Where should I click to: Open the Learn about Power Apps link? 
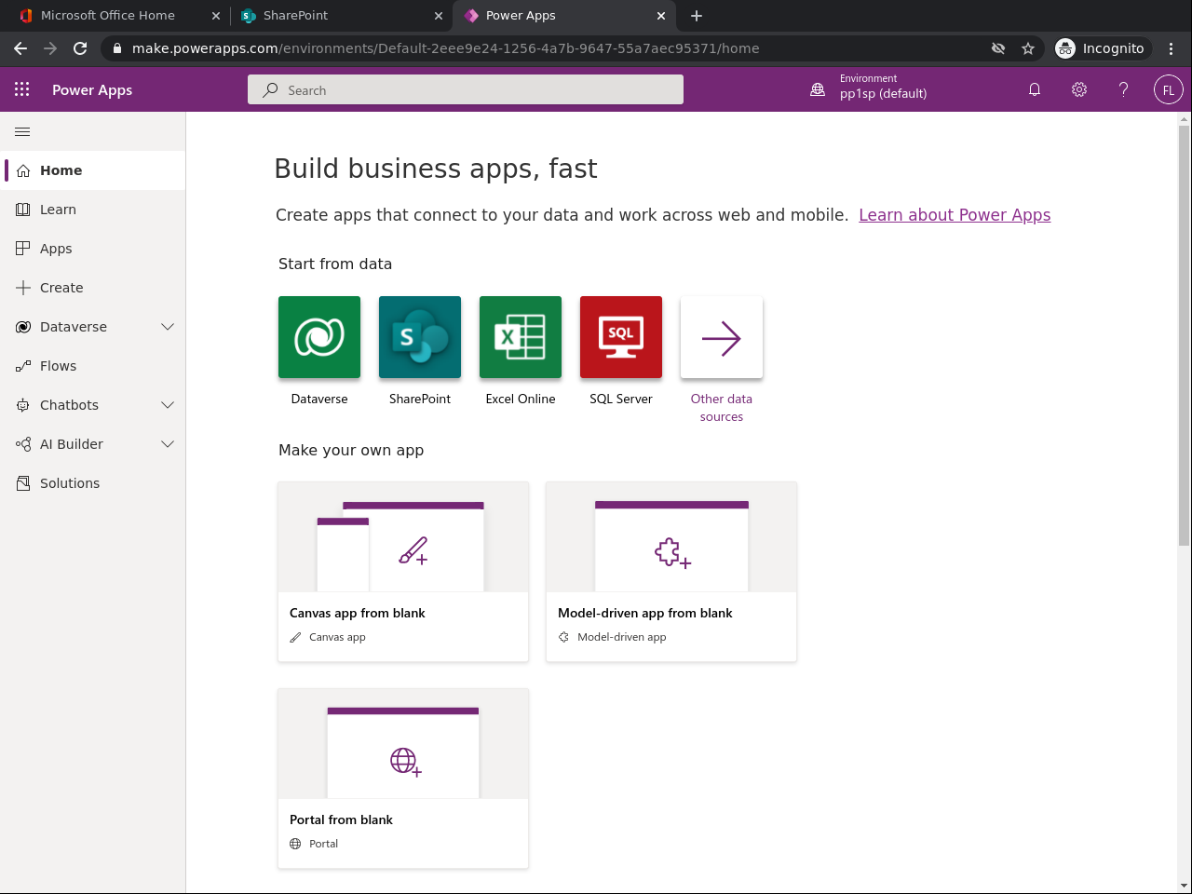pos(955,215)
